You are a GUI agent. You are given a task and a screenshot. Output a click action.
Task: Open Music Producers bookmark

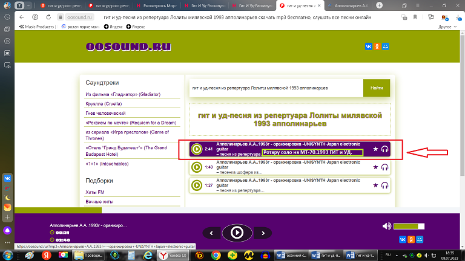36,27
